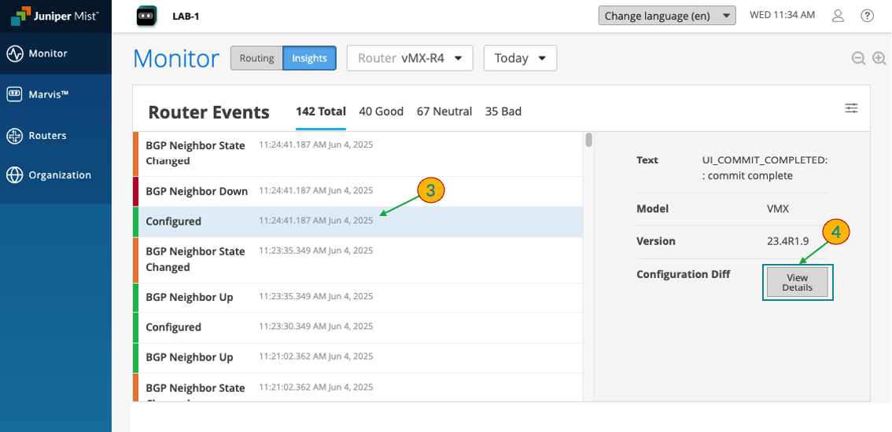892x432 pixels.
Task: Click the LAB-1 device icon
Action: pyautogui.click(x=147, y=16)
